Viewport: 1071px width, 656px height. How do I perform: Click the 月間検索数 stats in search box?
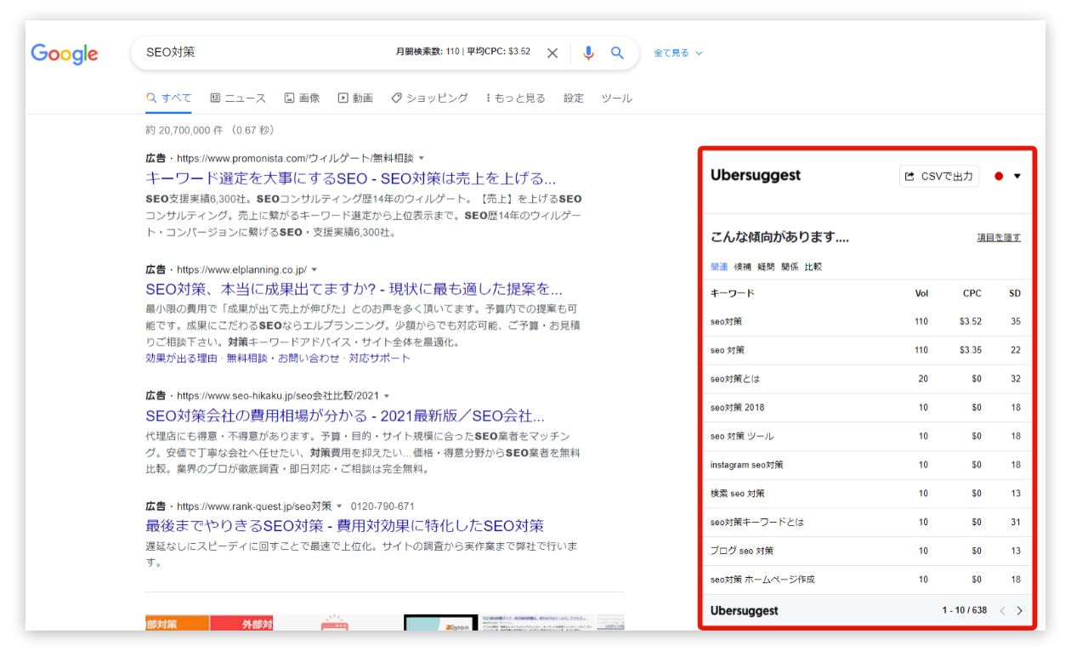point(462,52)
